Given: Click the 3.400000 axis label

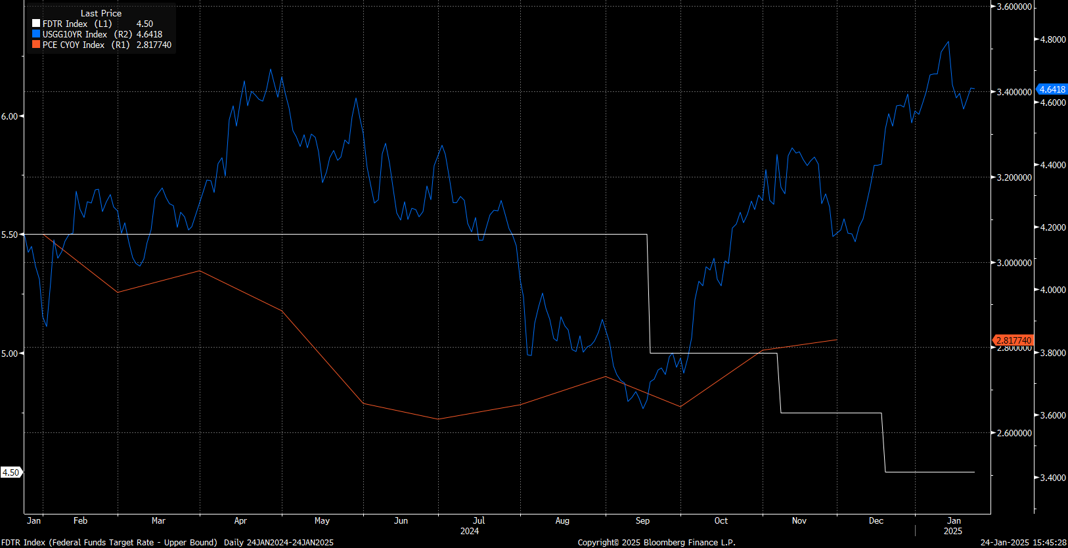Looking at the screenshot, I should [x=1014, y=92].
